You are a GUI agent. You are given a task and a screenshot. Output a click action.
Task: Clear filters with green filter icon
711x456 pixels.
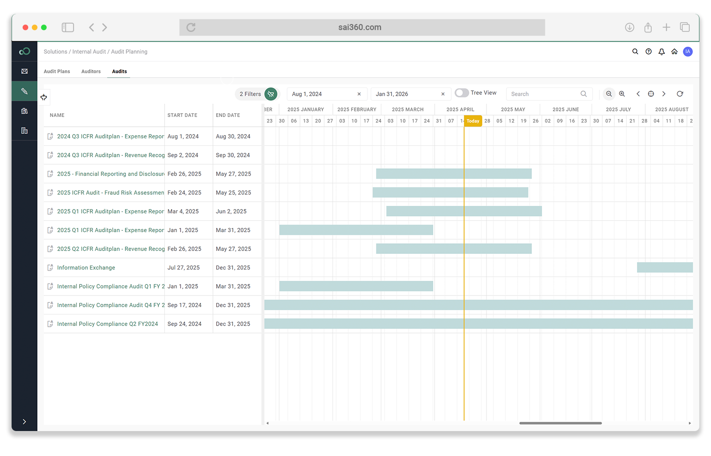[271, 94]
